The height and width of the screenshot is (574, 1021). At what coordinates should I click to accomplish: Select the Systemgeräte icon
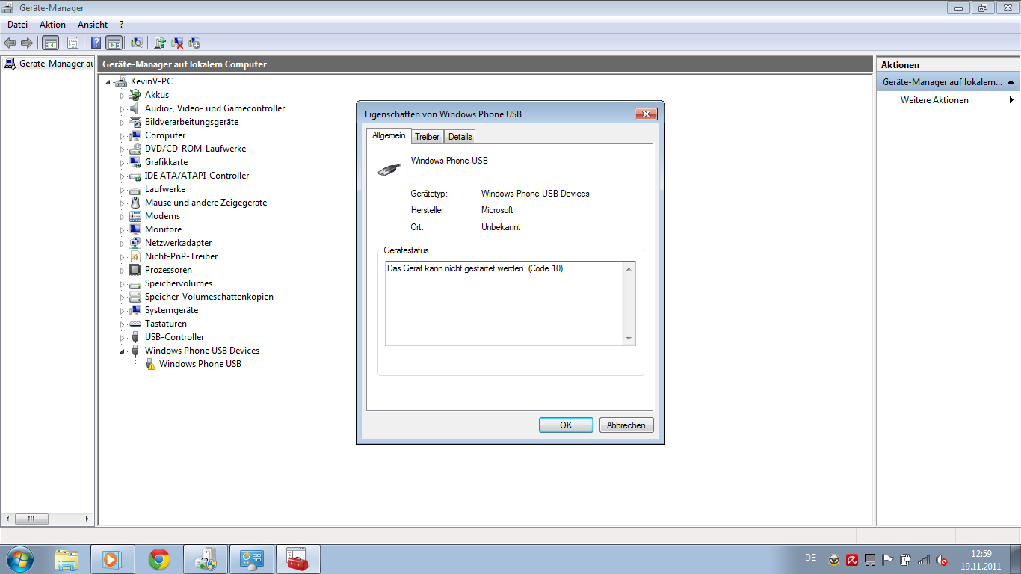pos(135,310)
